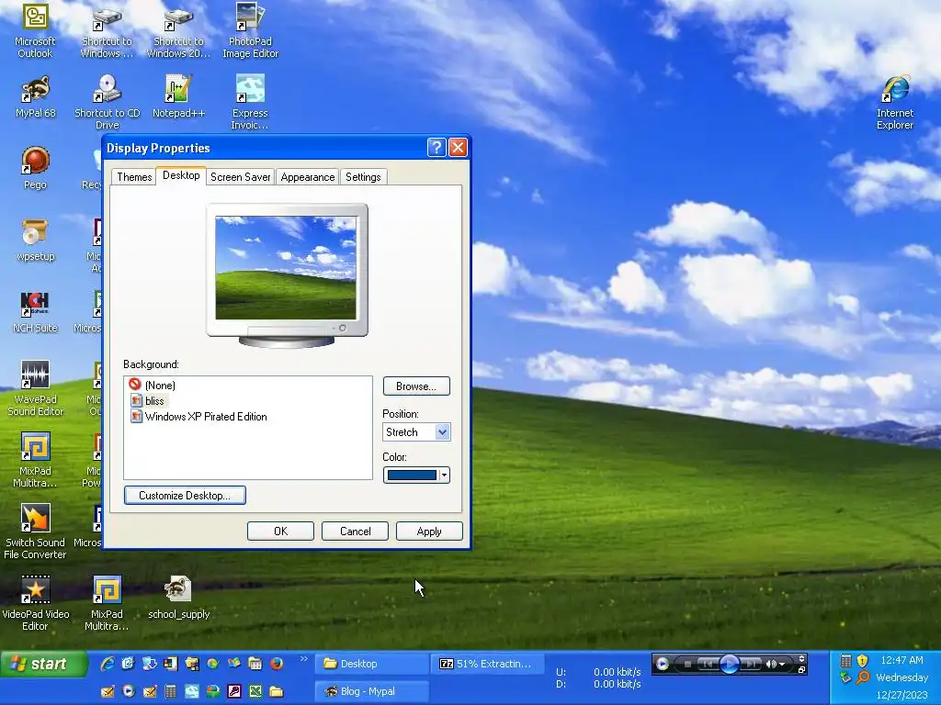Click Customize Desktop... button
This screenshot has width=941, height=705.
[x=185, y=495]
